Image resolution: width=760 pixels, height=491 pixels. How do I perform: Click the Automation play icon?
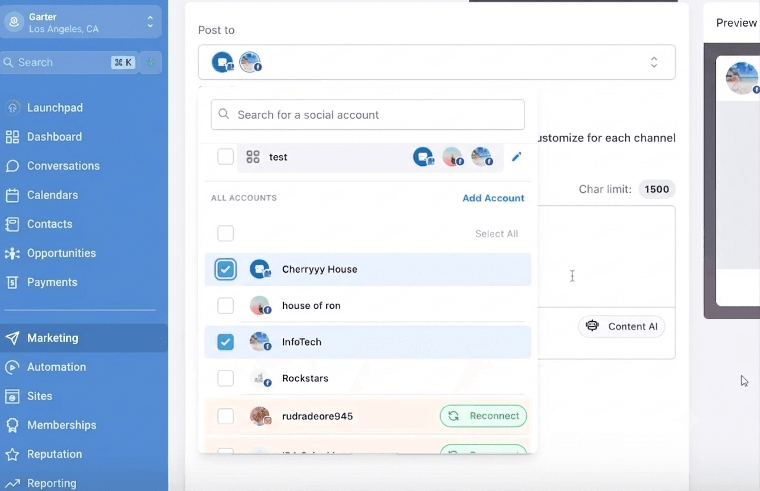click(x=12, y=367)
